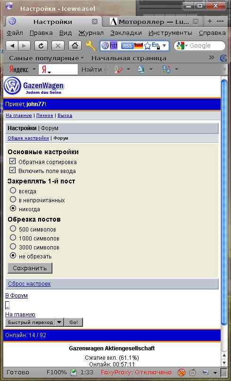Click the German flag icon in address bar

139,45
